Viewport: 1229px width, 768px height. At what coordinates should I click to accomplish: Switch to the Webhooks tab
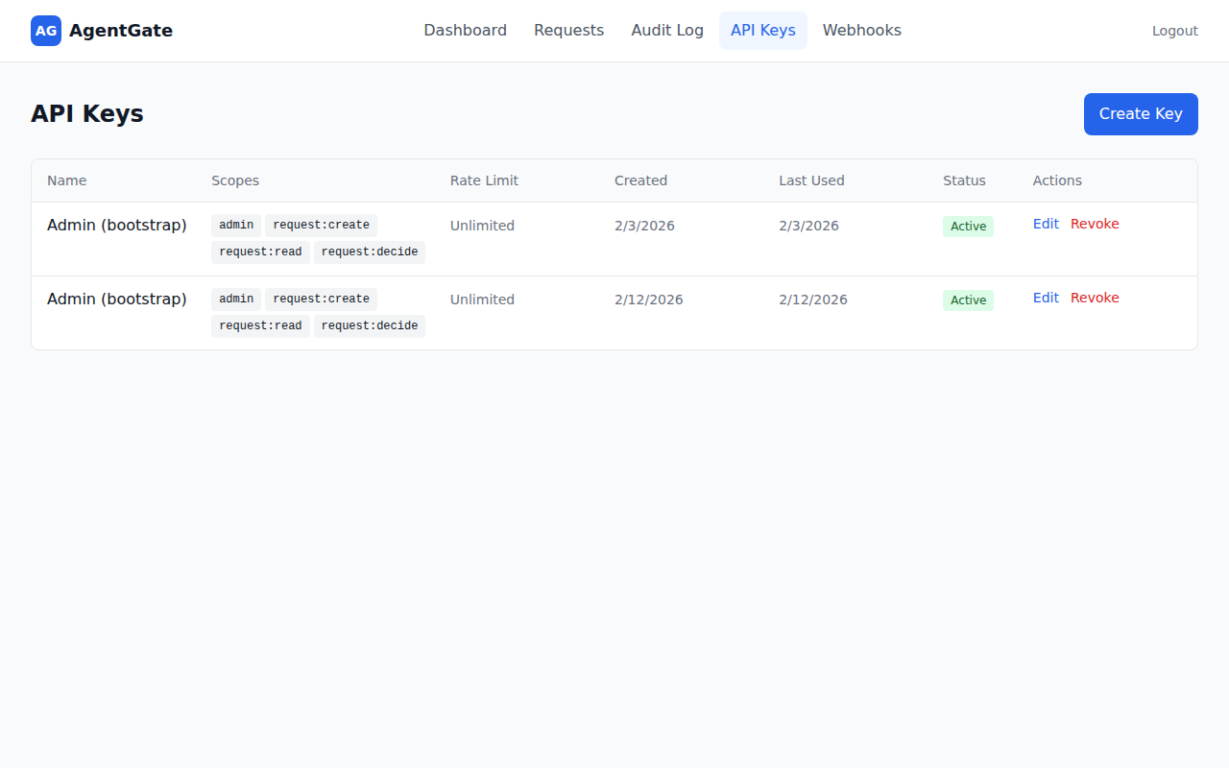click(862, 31)
